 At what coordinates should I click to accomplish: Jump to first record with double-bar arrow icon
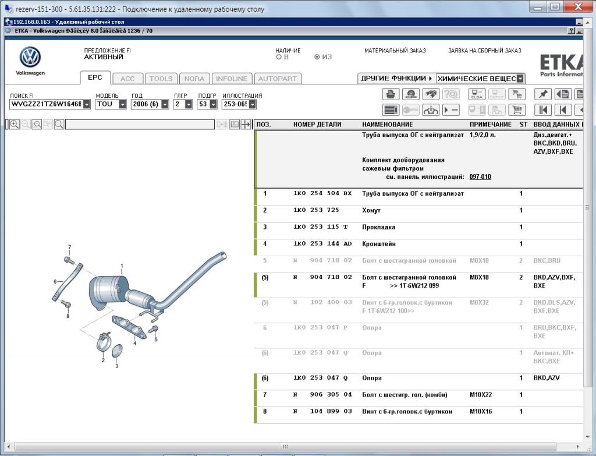[543, 110]
